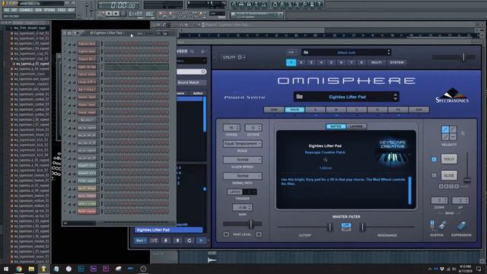Click FL Studio transport stop button
Viewport: 487px width, 274px height.
116,14
